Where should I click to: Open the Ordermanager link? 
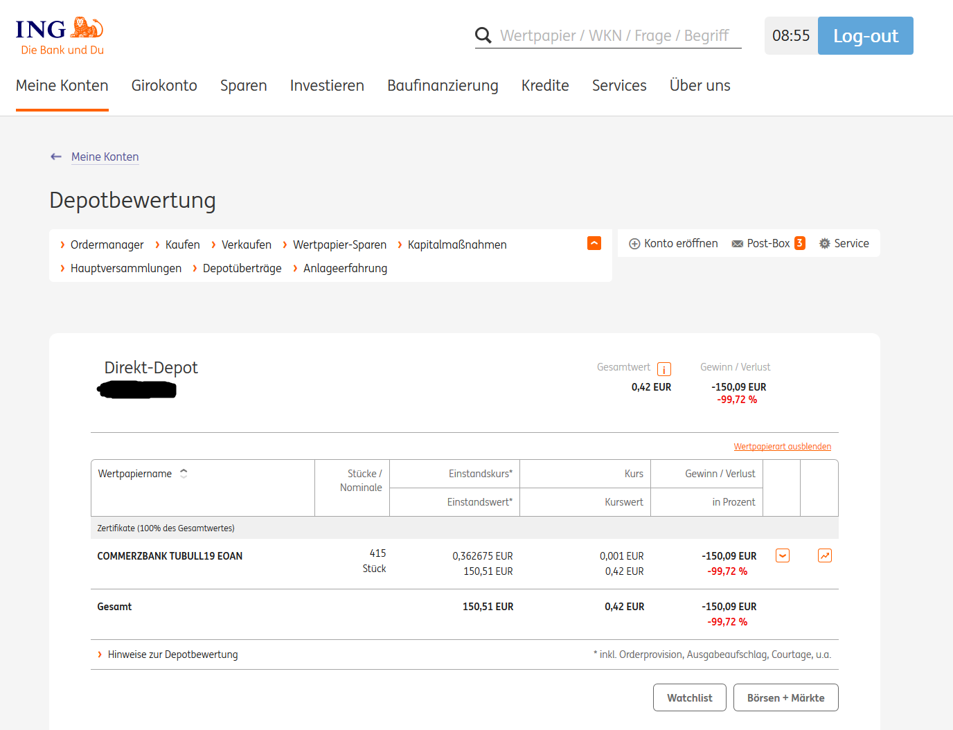(x=107, y=245)
